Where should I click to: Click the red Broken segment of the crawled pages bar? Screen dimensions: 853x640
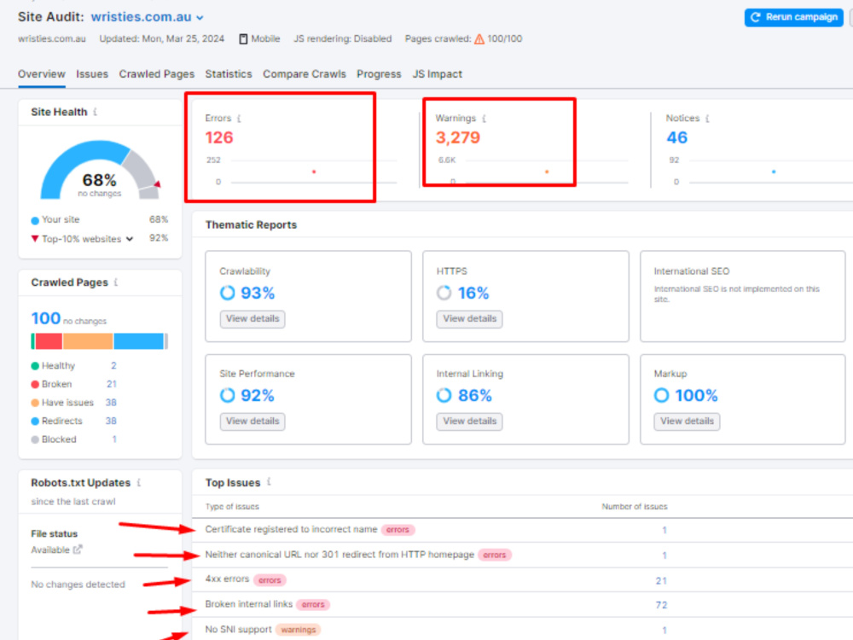(49, 341)
